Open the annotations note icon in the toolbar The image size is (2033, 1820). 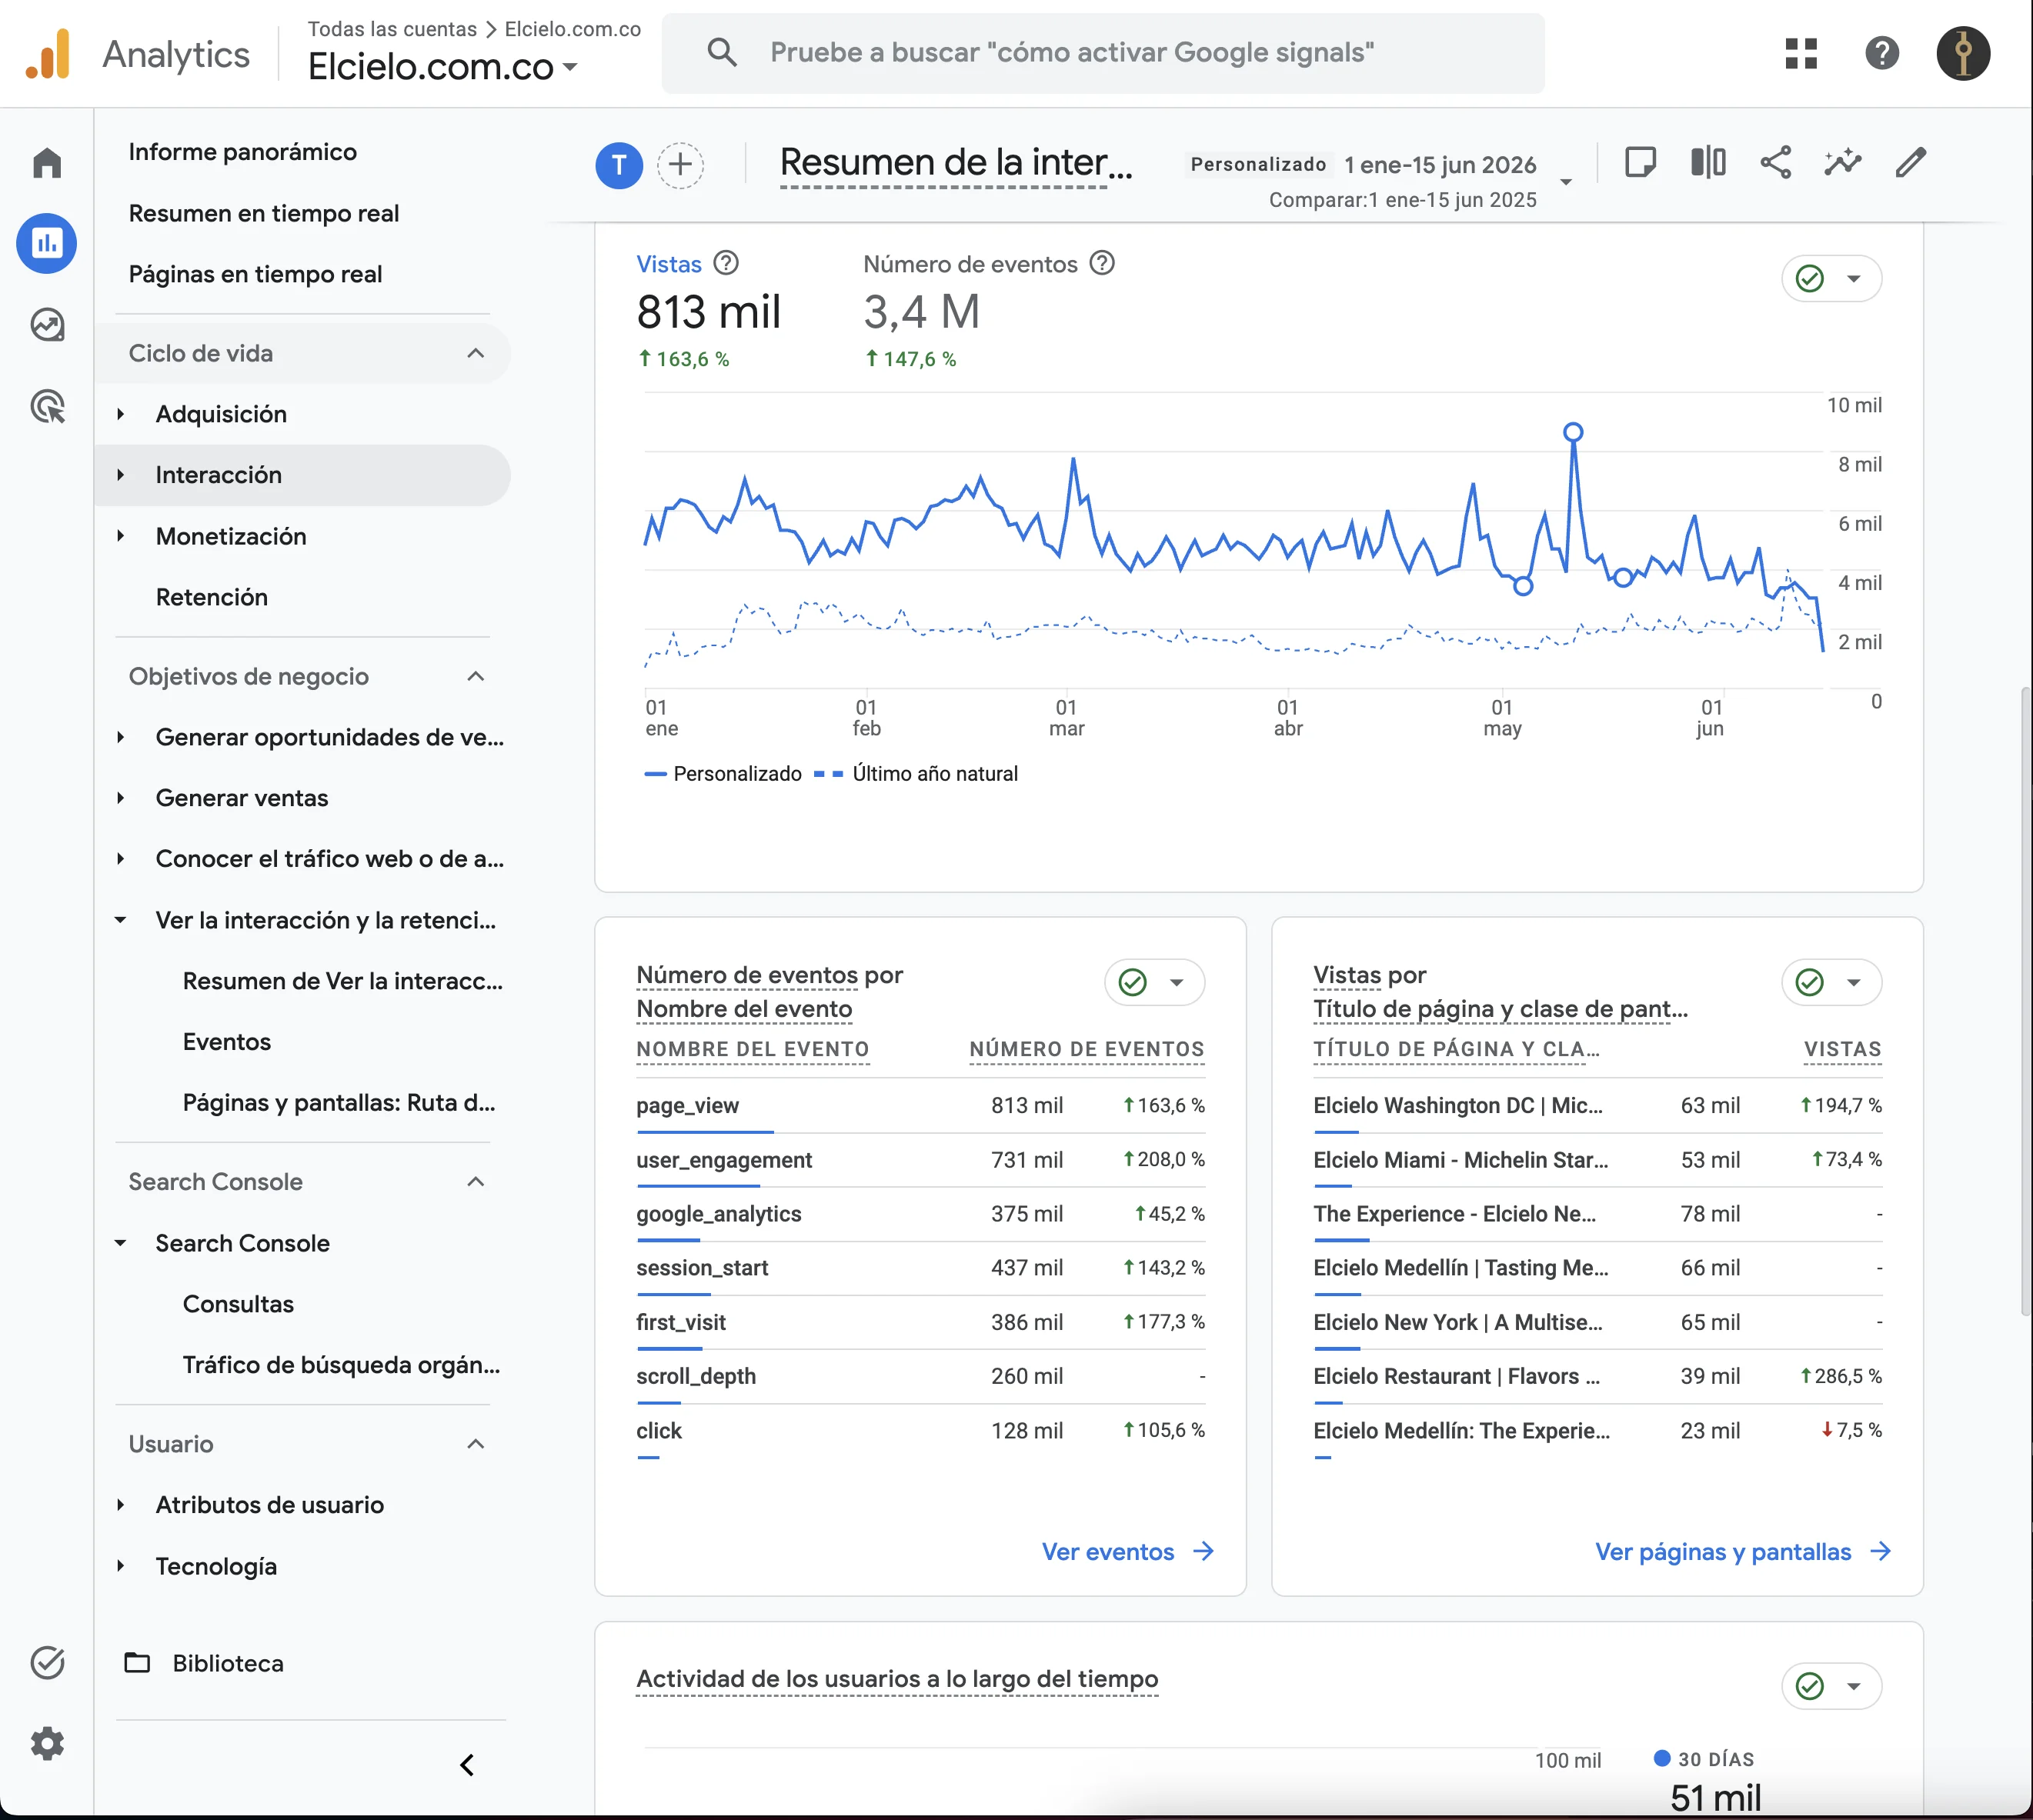pos(1641,162)
